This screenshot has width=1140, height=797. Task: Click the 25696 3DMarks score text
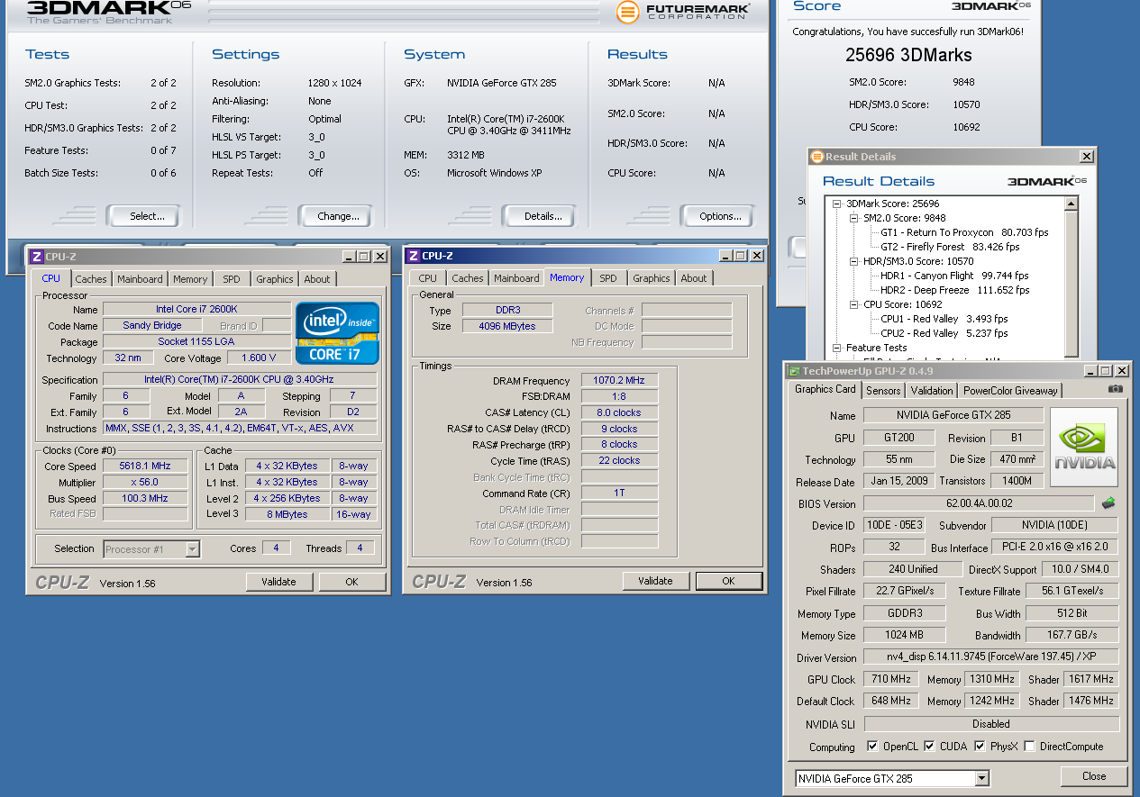click(908, 54)
